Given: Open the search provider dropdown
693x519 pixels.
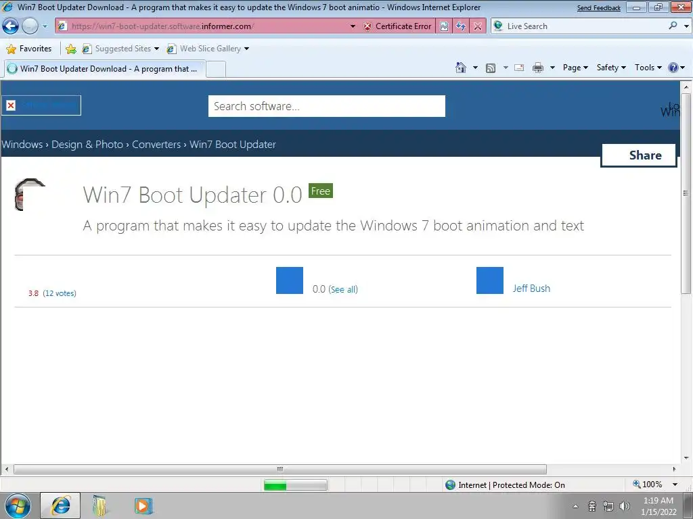Looking at the screenshot, I should (686, 26).
